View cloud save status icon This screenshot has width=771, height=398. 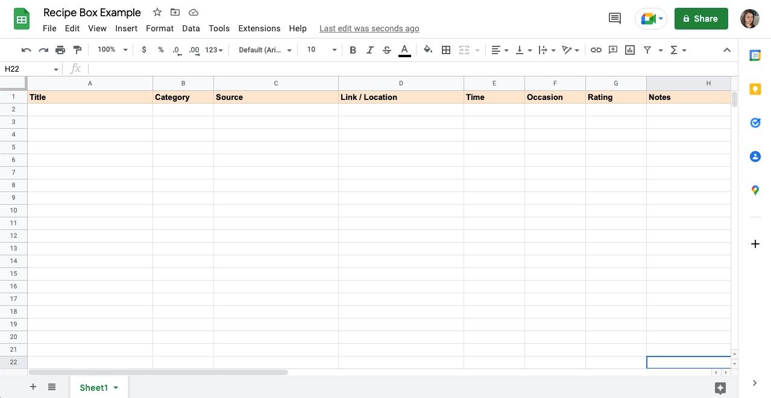pos(194,12)
